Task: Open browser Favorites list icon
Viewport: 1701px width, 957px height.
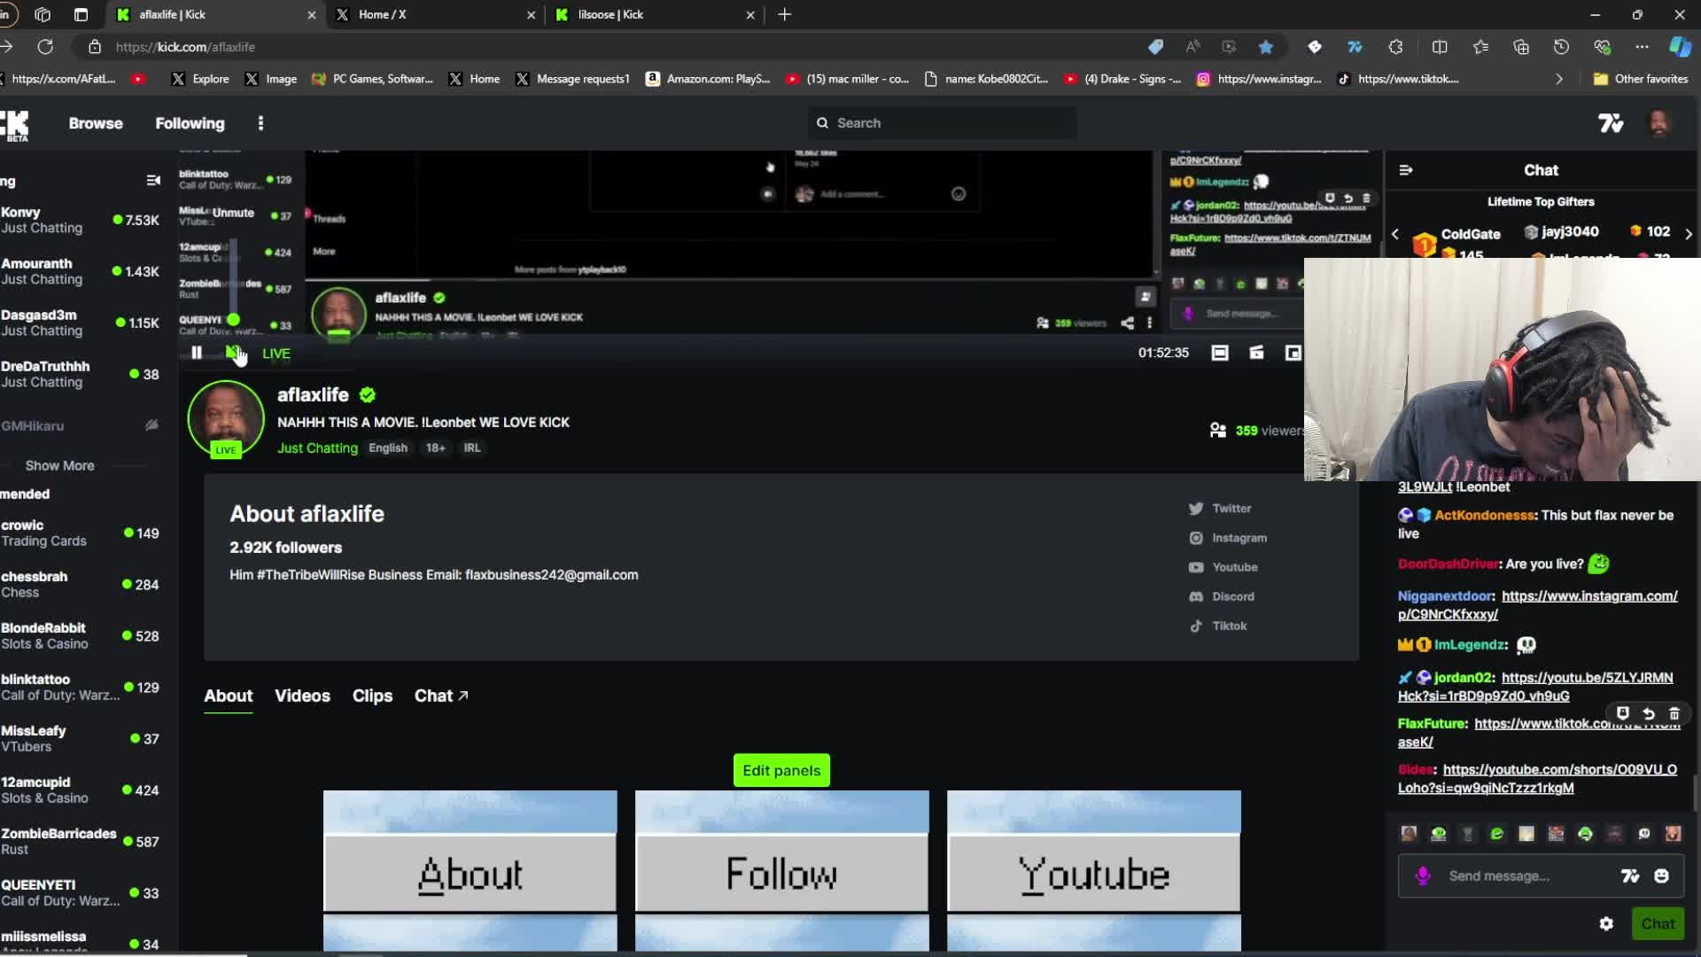Action: [x=1480, y=47]
